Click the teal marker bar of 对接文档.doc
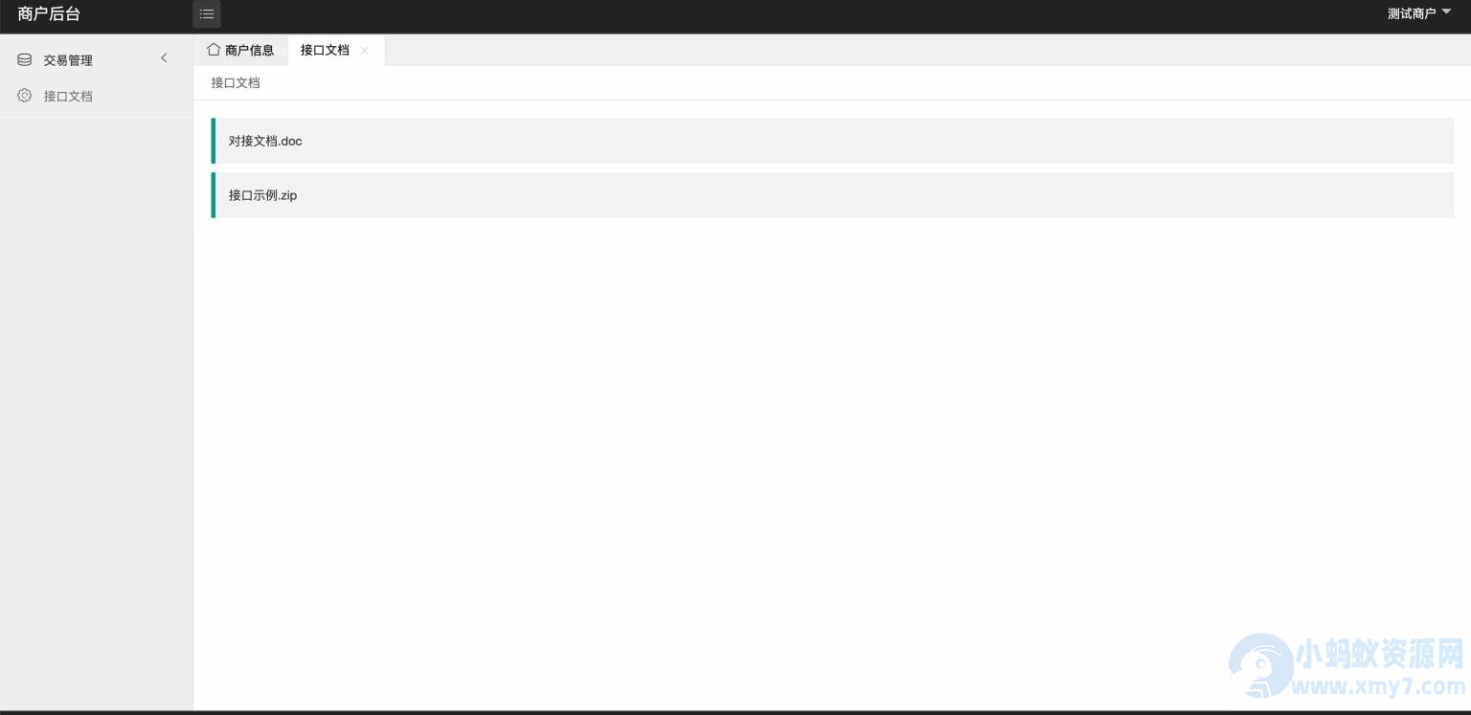Screen dimensions: 1471x715 coord(213,141)
